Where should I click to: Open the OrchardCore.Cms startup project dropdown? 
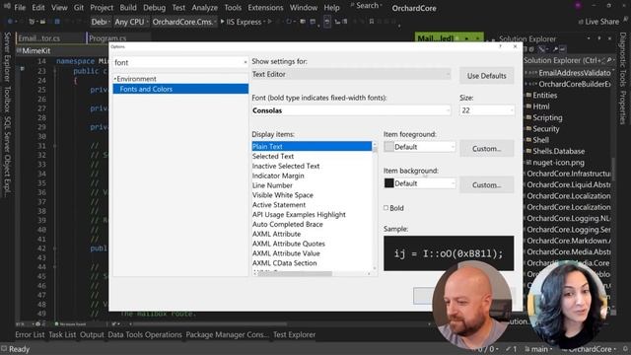pos(184,22)
